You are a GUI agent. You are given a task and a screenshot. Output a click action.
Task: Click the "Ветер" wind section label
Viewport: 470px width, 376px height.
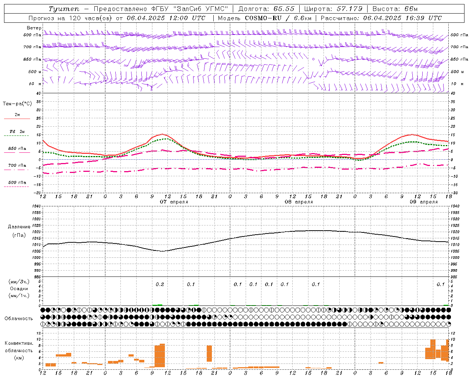pos(34,28)
